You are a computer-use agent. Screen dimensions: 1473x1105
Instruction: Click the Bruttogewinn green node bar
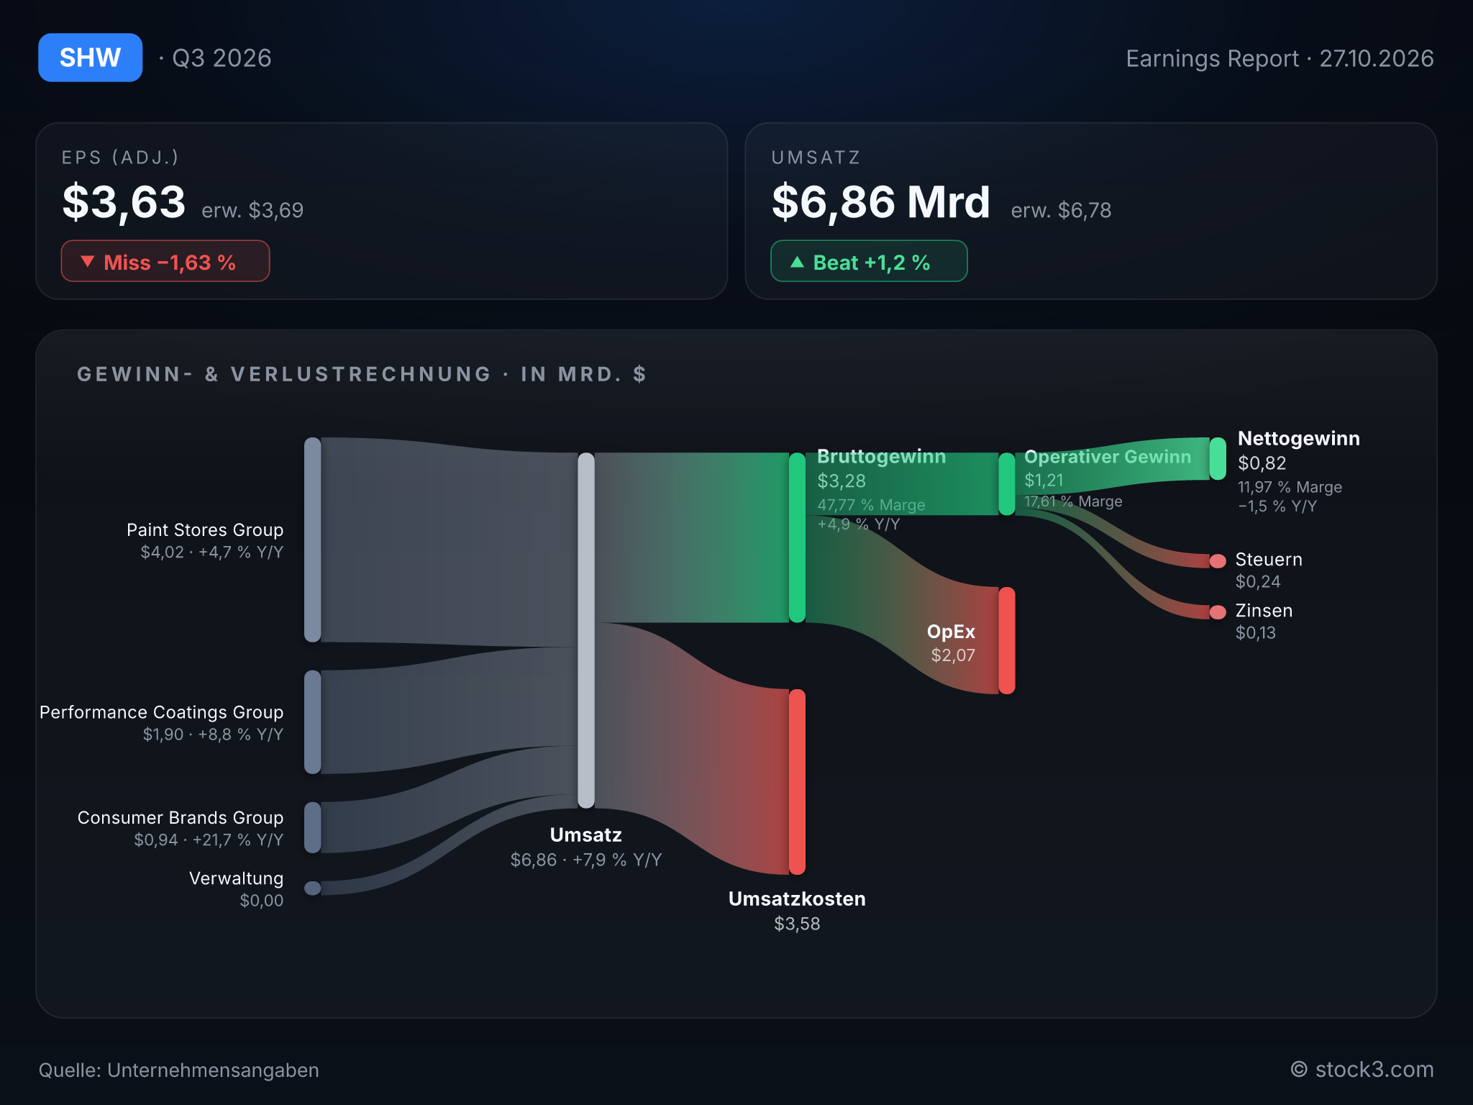click(x=797, y=537)
